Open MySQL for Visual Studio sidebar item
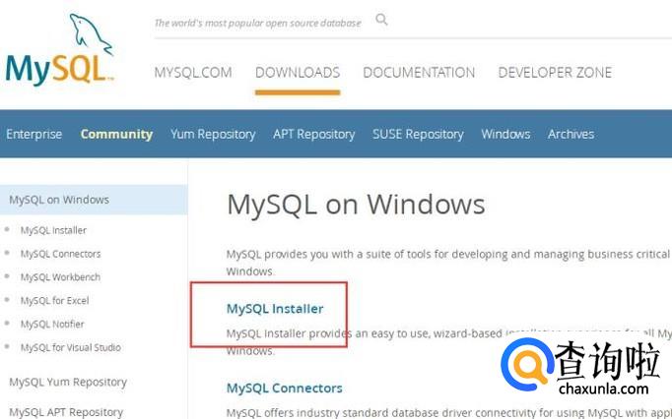 click(x=70, y=347)
